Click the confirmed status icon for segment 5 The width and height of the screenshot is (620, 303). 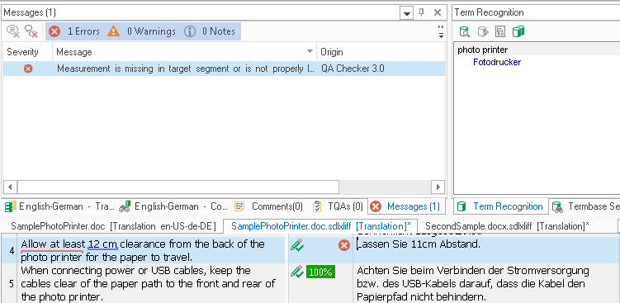point(297,272)
